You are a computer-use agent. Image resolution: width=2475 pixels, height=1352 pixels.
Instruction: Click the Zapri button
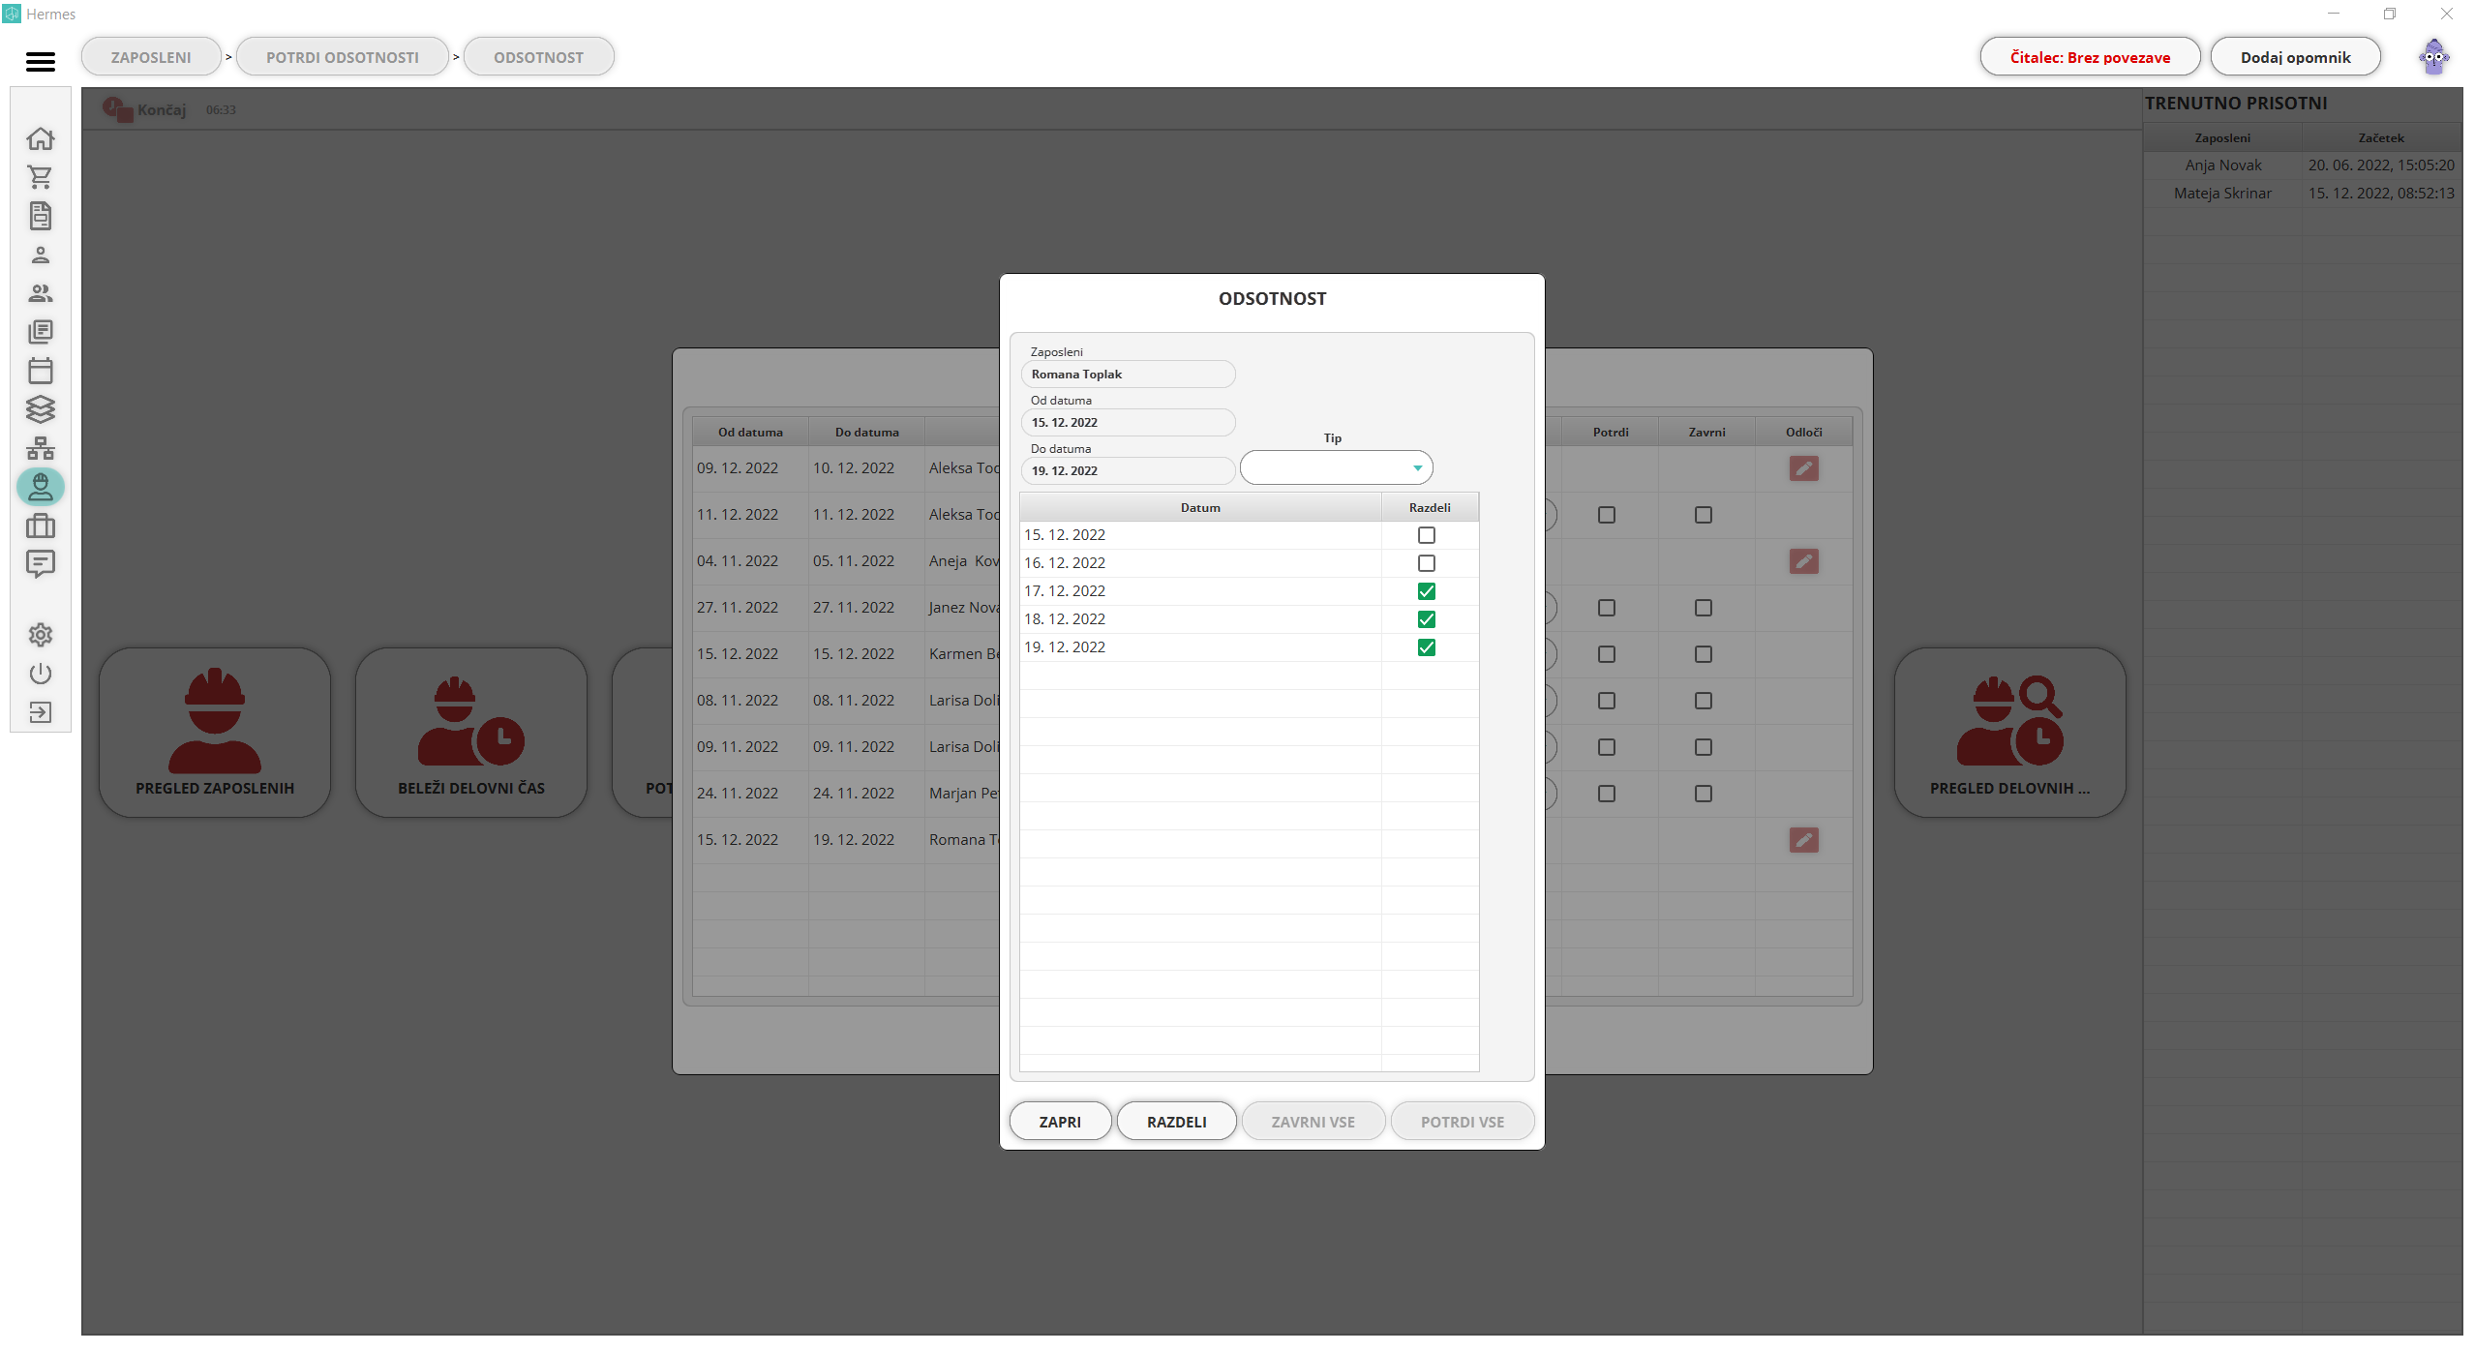[1060, 1122]
